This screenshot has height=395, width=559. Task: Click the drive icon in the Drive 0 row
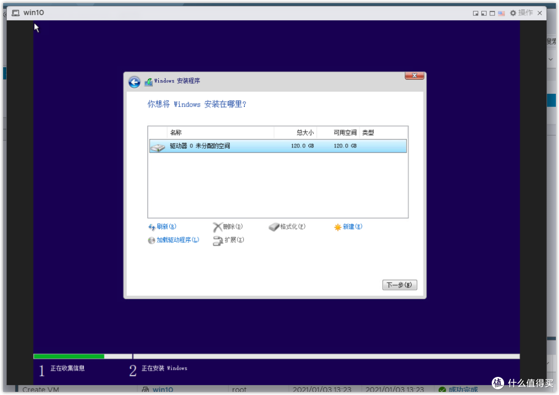point(157,147)
